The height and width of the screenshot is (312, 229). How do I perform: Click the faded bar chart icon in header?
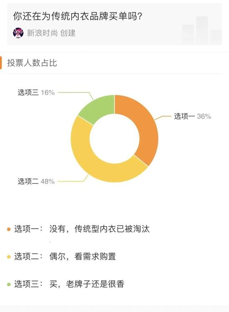pyautogui.click(x=202, y=30)
